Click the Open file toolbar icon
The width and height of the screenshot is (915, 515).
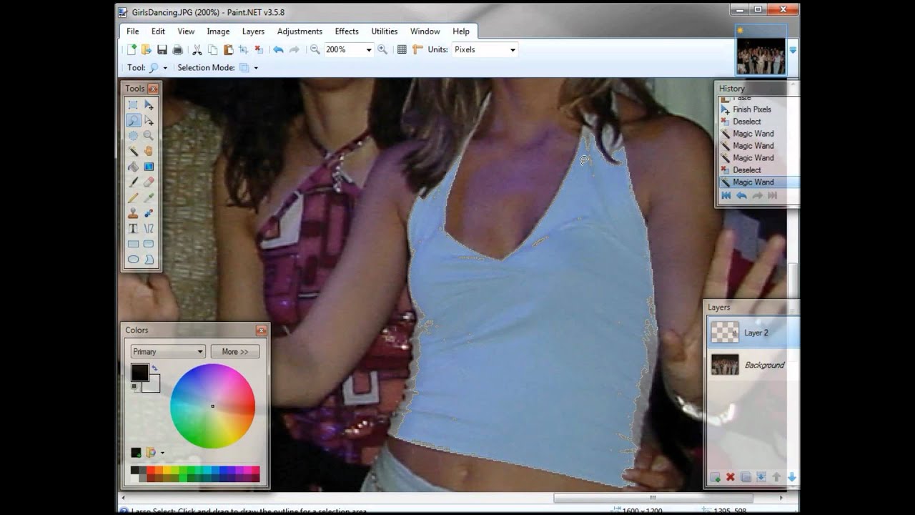click(147, 49)
